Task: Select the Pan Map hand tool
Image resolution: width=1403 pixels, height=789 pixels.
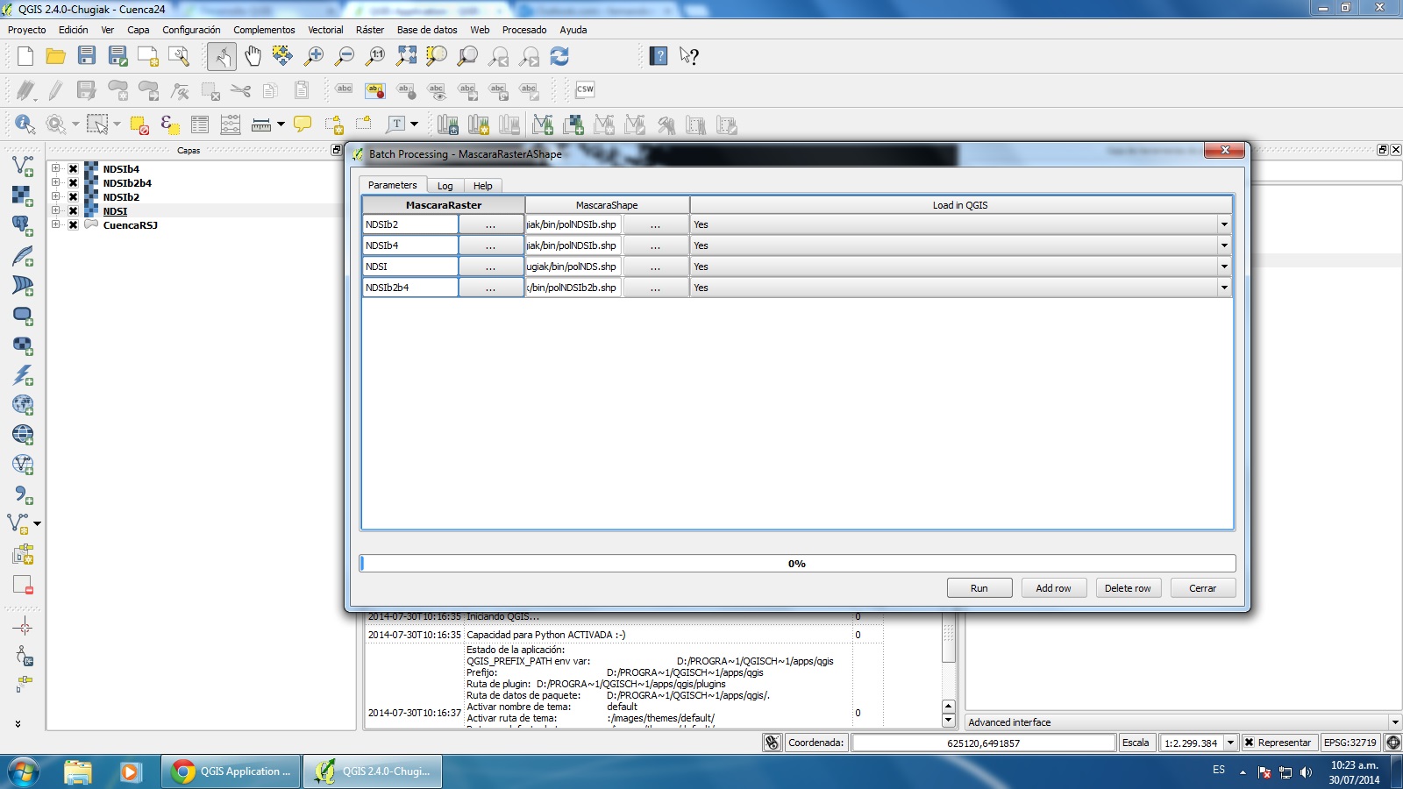Action: click(x=253, y=57)
